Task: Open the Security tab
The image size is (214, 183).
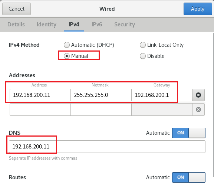Action: [x=125, y=24]
